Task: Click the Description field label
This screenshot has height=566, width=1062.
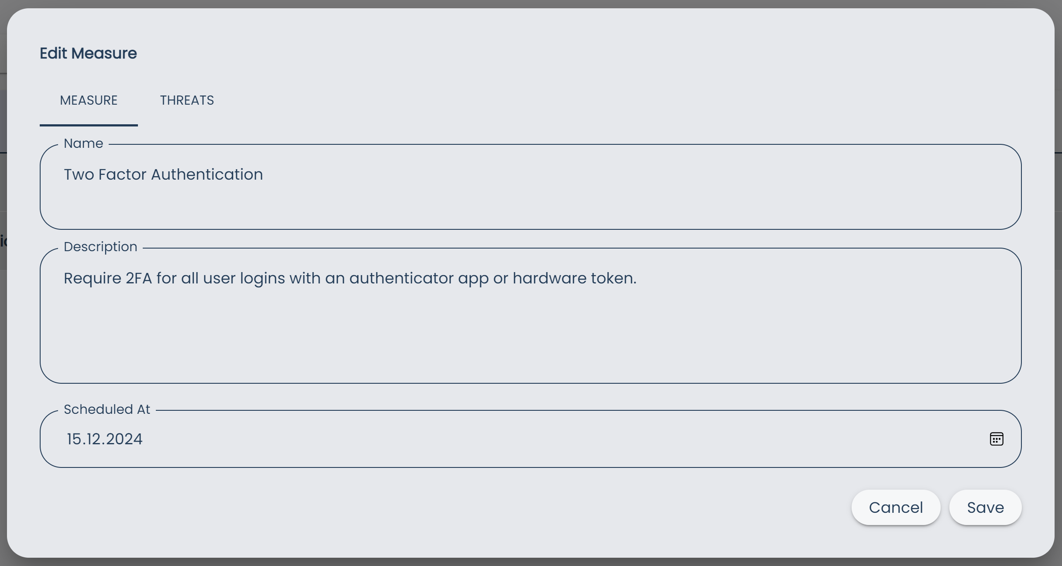Action: (x=100, y=246)
